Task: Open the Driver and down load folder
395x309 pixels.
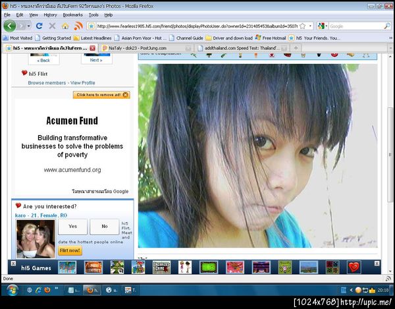Action: (x=229, y=38)
